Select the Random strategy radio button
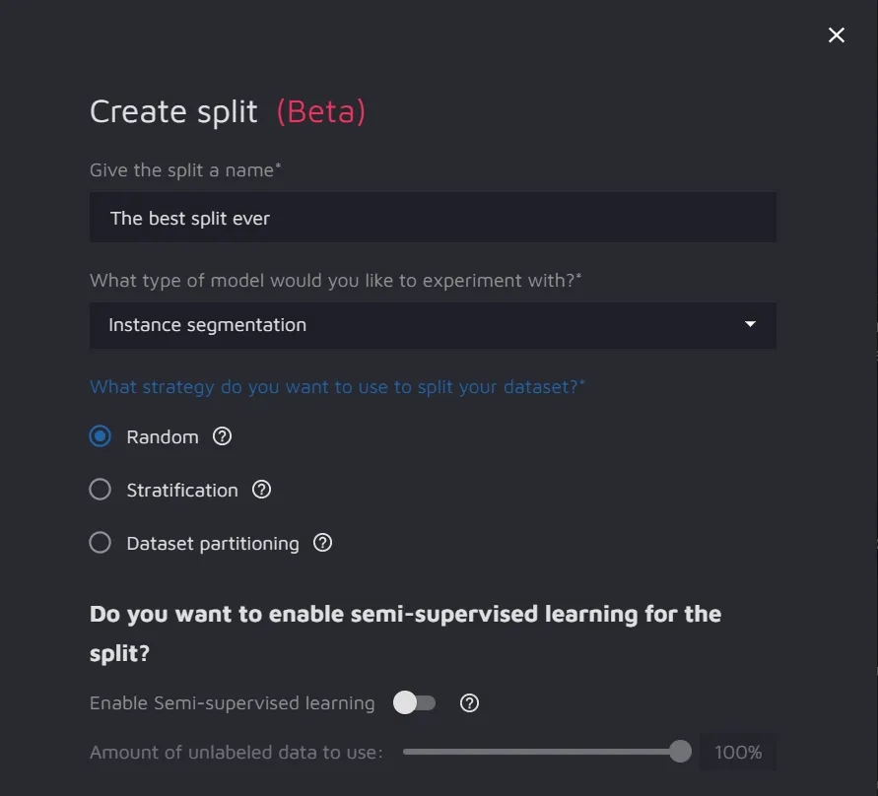 coord(101,436)
